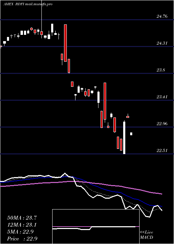The height and width of the screenshot is (244, 174).
Task: Click the AMEX RDFI chart title text
Action: tap(28, 4)
